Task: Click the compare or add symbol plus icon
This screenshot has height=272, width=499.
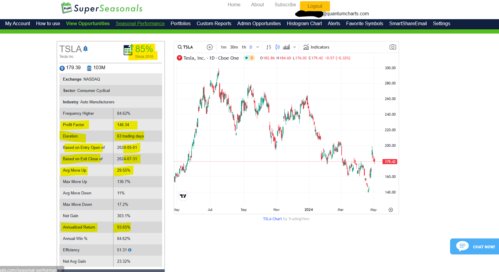Action: [x=210, y=47]
